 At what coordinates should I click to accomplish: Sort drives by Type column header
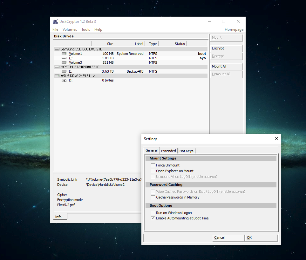click(152, 44)
